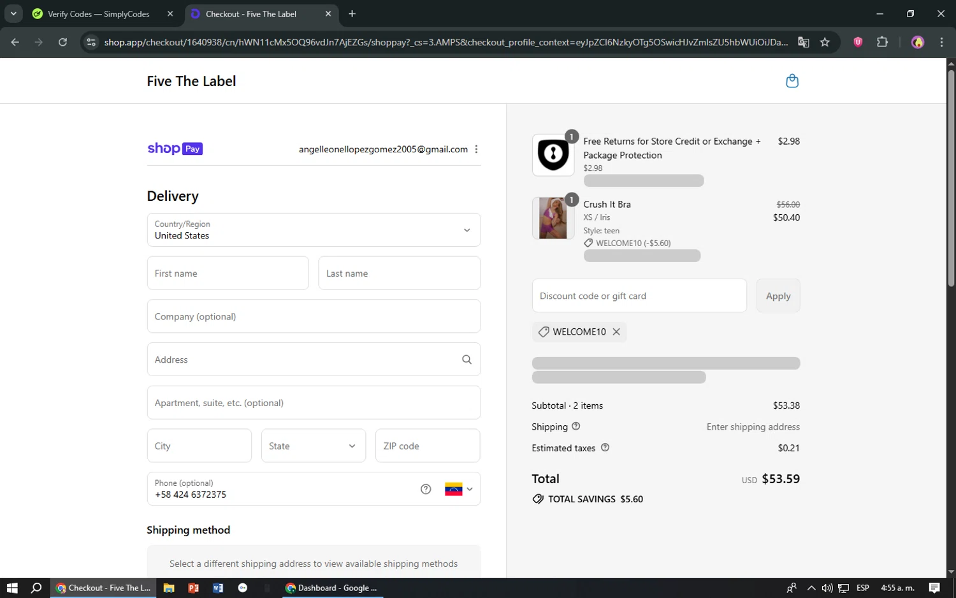View site information icon in address bar
Screen dimensions: 956x598
91,42
